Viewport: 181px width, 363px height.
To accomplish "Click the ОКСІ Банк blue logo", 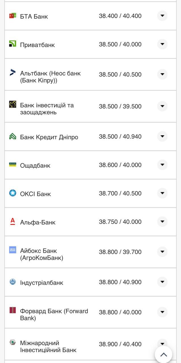I will [x=12, y=193].
